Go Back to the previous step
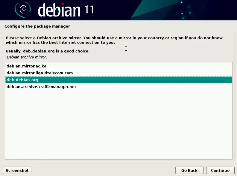The height and width of the screenshot is (176, 237). click(x=189, y=170)
